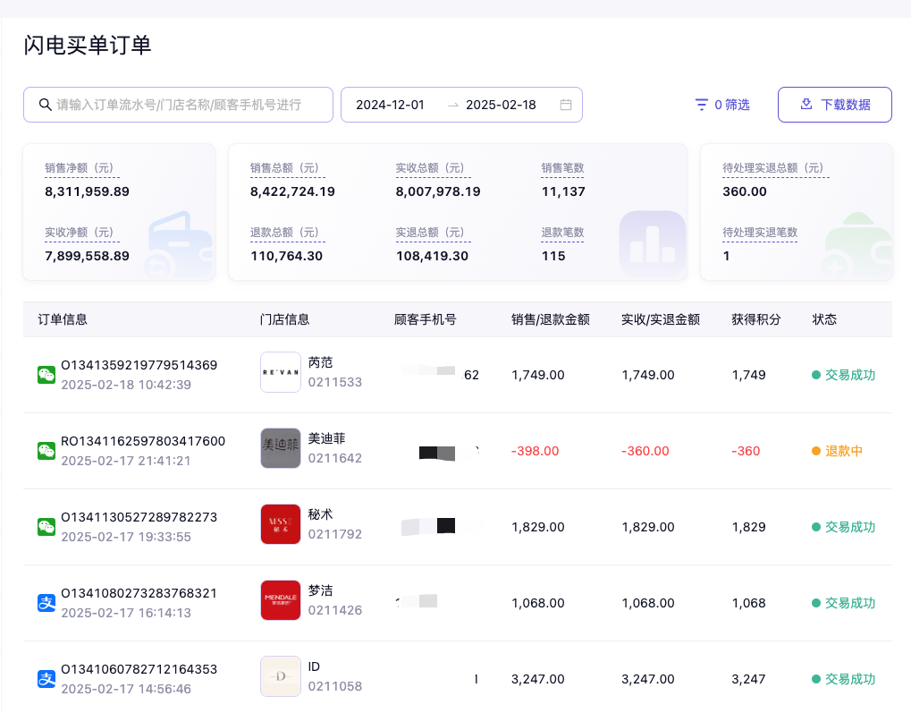Image resolution: width=911 pixels, height=713 pixels.
Task: Click the download icon in 下载数据 button
Action: pyautogui.click(x=806, y=105)
